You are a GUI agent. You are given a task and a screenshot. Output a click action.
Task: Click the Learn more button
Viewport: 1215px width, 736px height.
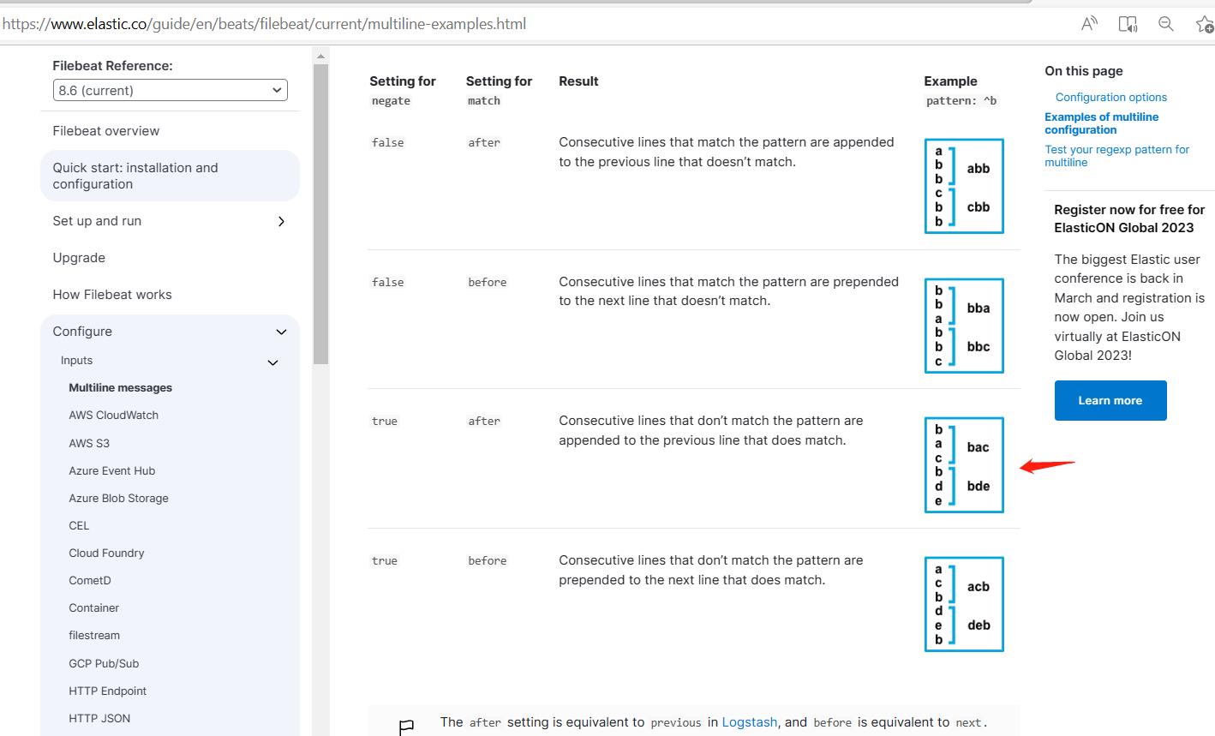coord(1110,400)
